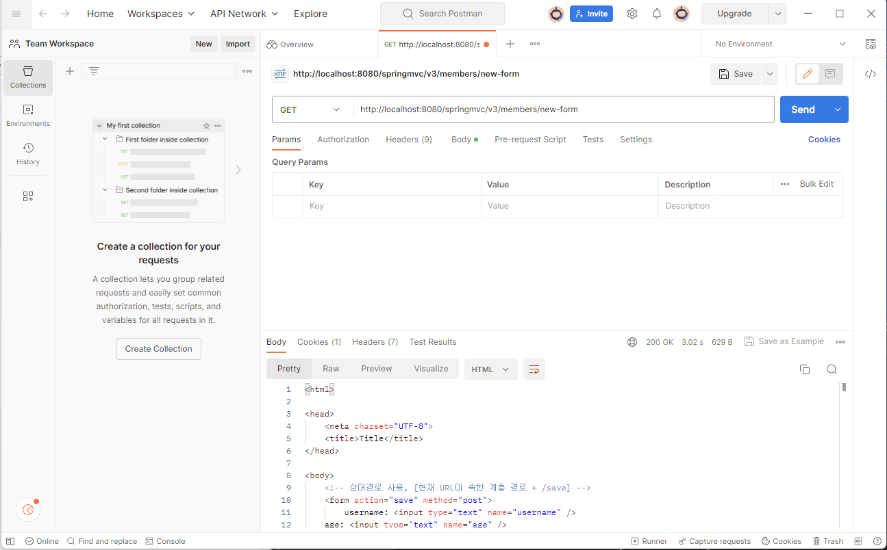The image size is (887, 550).
Task: Click the Send button
Action: (803, 109)
